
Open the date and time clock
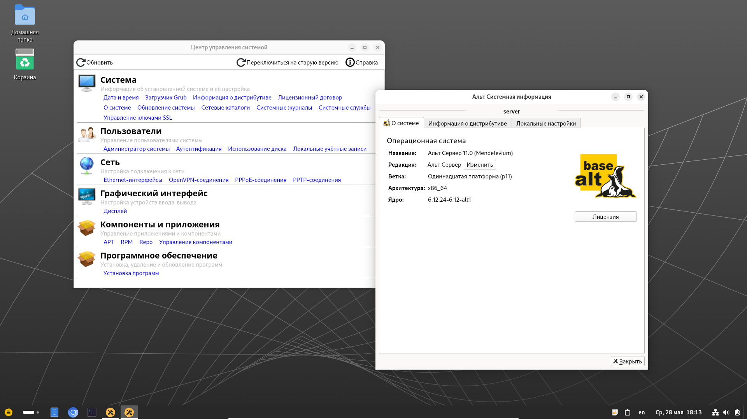coord(679,412)
